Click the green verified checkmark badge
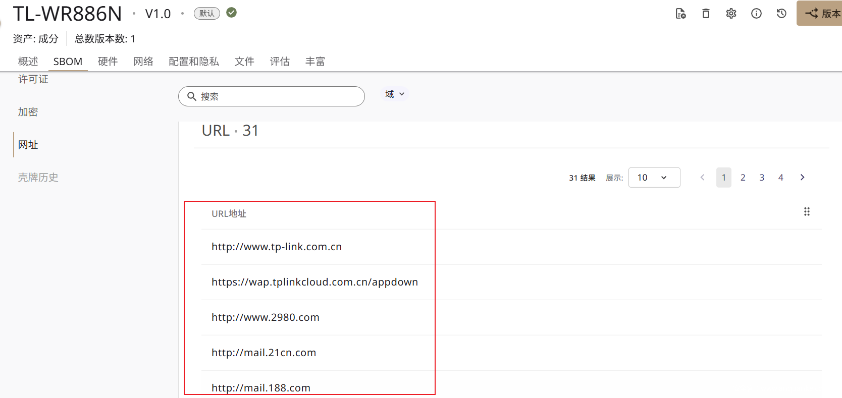 point(232,13)
